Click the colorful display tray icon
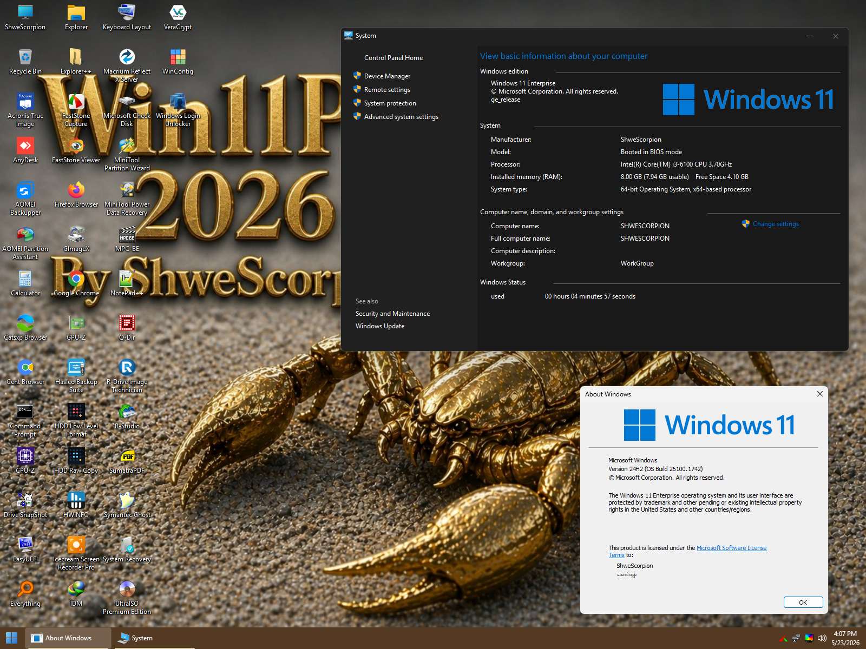 click(809, 638)
